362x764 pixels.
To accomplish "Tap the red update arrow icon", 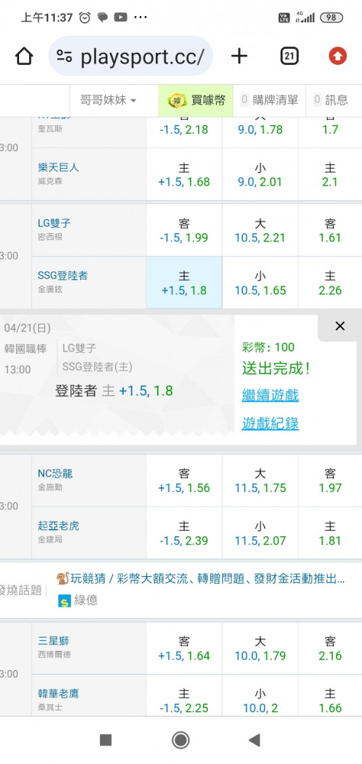I will 338,57.
